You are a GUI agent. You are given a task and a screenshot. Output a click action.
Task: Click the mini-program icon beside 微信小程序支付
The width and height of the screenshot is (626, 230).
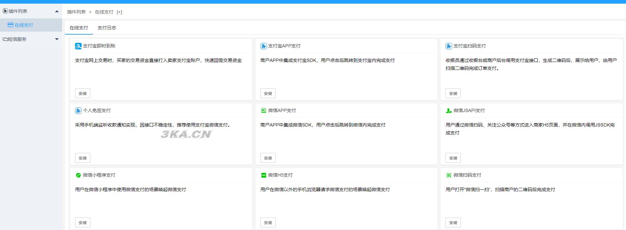tap(78, 175)
